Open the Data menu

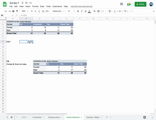tap(42, 6)
